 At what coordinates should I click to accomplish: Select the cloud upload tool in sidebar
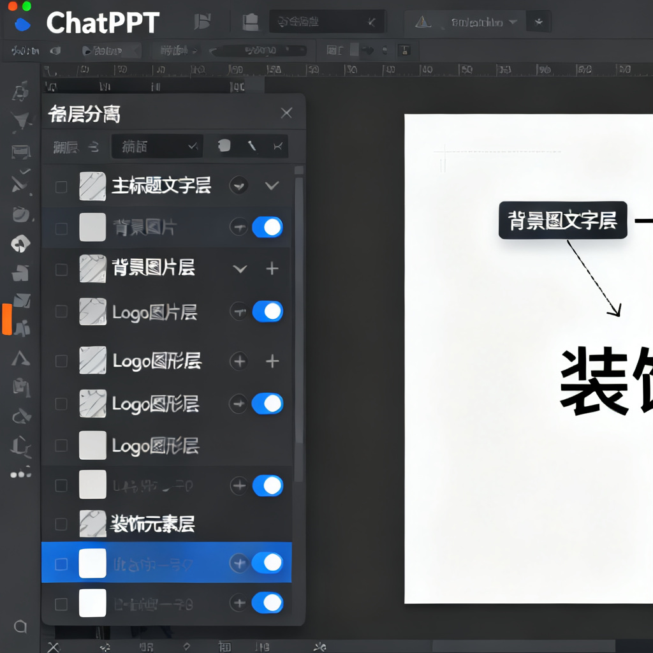click(x=20, y=243)
